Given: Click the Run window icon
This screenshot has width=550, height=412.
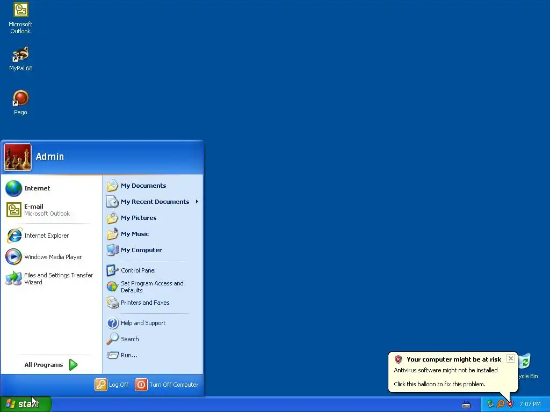Looking at the screenshot, I should pyautogui.click(x=113, y=355).
